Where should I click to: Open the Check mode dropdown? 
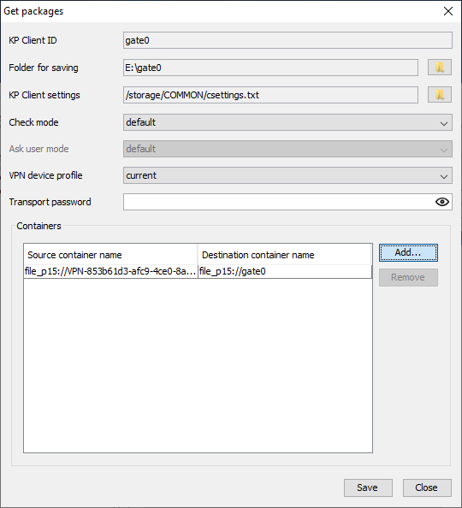287,122
